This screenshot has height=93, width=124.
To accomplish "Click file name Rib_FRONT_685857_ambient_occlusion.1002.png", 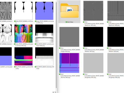I will (x=45, y=45).
